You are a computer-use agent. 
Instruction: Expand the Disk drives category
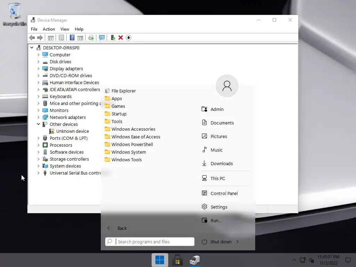point(38,62)
